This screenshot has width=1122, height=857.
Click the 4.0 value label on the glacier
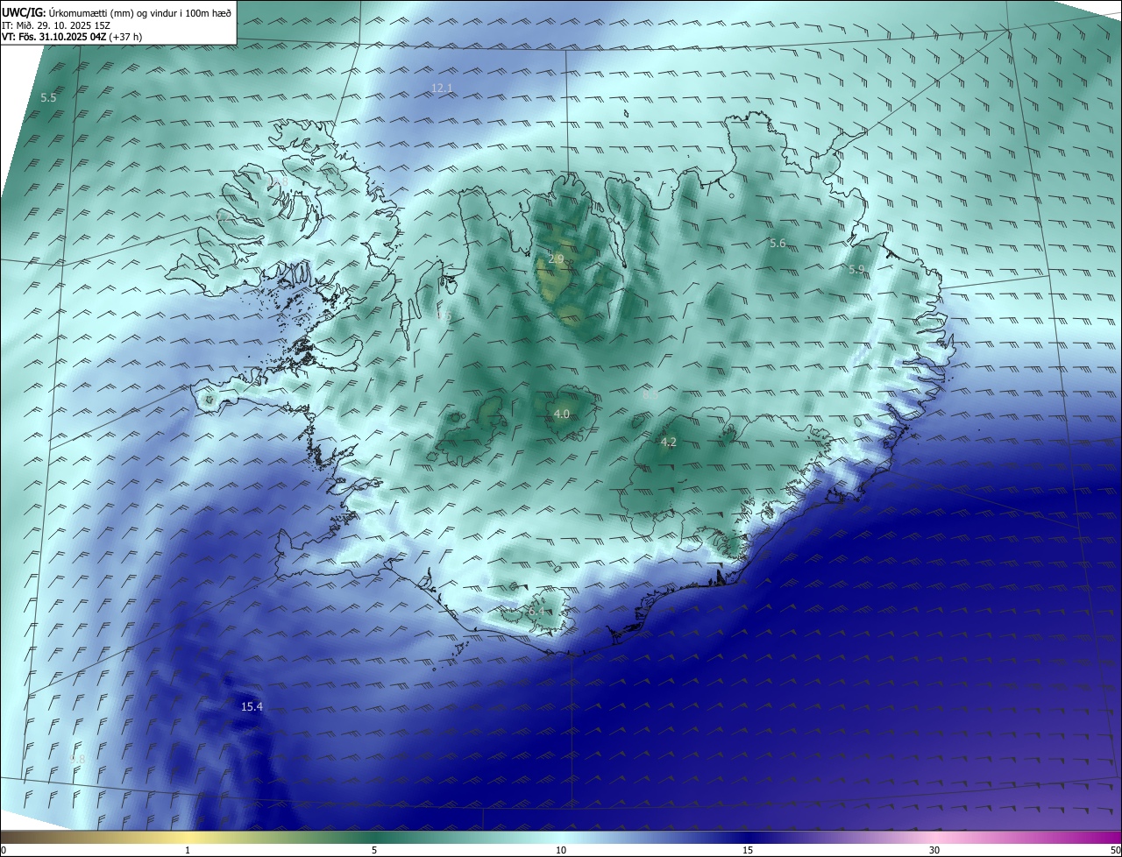point(561,414)
